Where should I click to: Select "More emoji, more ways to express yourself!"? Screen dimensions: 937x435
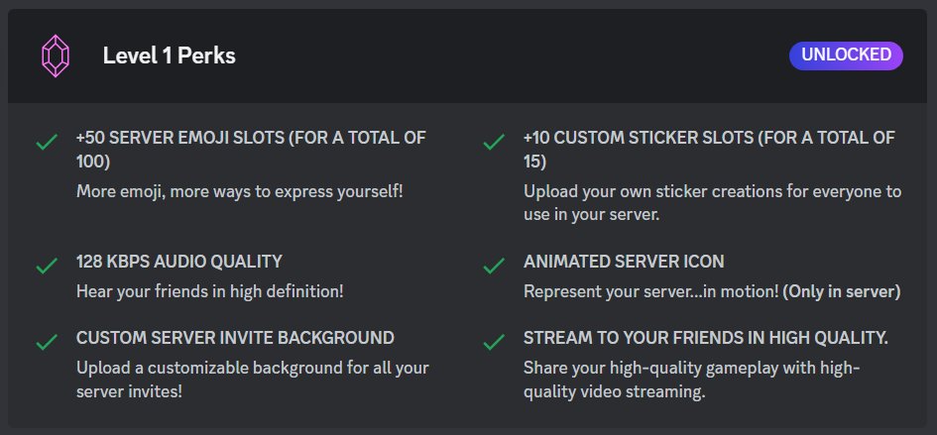click(x=240, y=192)
